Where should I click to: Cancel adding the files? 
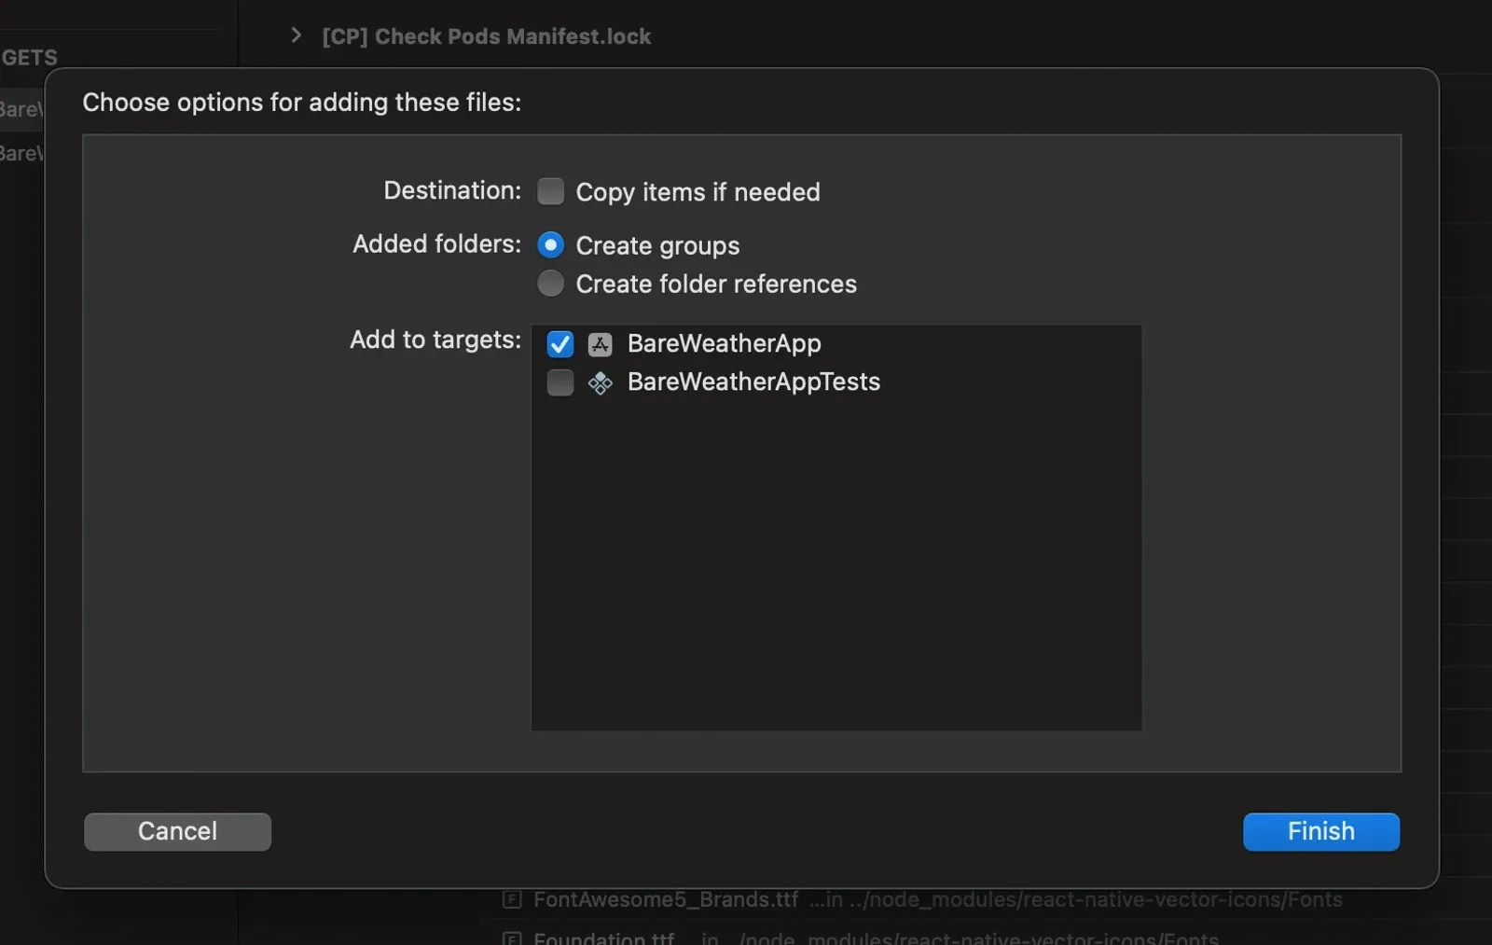coord(177,831)
